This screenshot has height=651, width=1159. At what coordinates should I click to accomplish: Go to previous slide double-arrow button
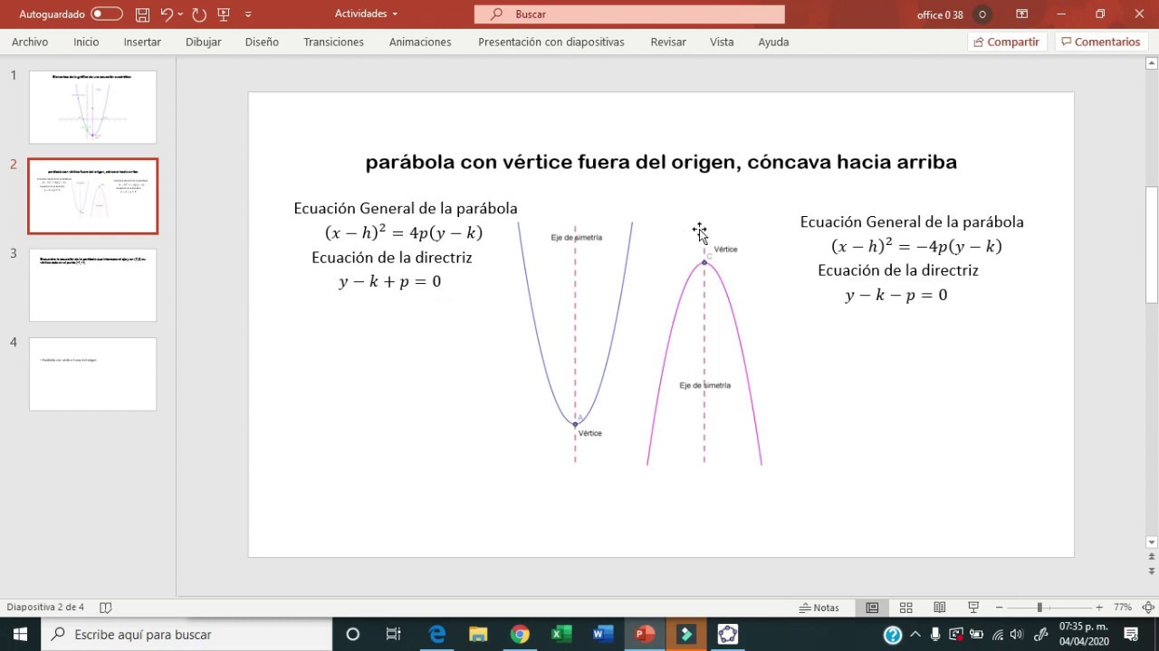tap(1152, 558)
